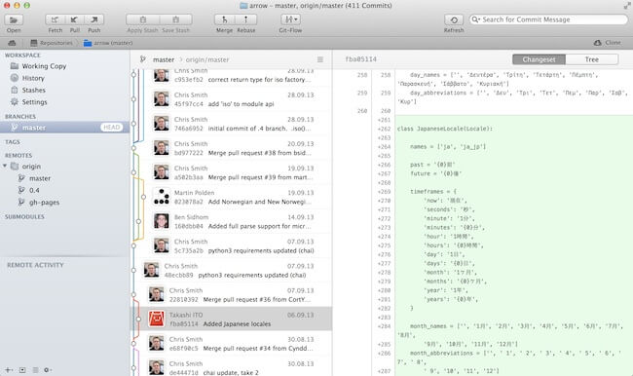Open a repository with the Open button
This screenshot has width=633, height=376.
tap(14, 19)
